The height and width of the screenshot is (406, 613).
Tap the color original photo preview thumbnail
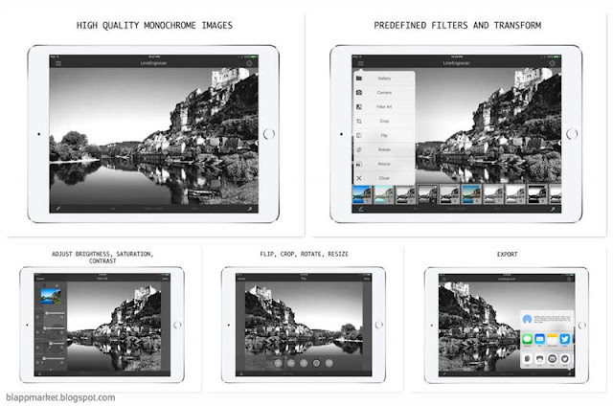(51, 296)
